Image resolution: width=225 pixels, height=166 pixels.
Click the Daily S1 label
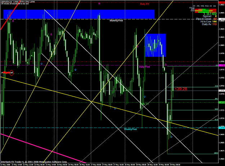(x=145, y=104)
